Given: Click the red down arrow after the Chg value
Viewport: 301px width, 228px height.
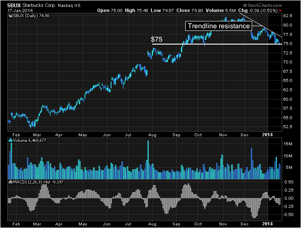Looking at the screenshot, I should 280,11.
